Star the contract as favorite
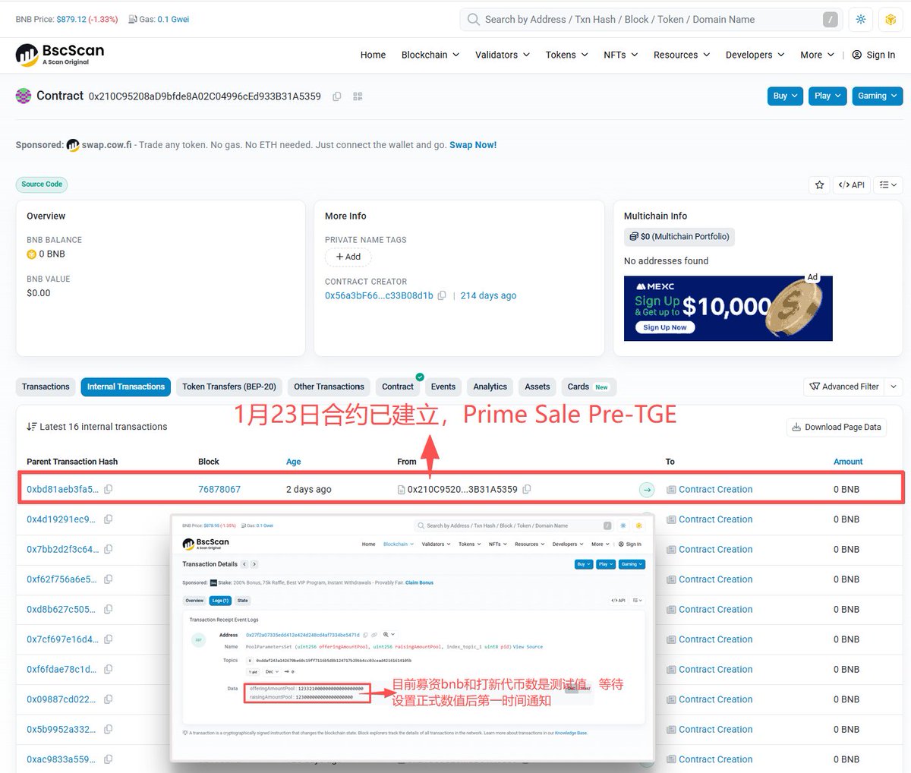911x773 pixels. pyautogui.click(x=819, y=185)
